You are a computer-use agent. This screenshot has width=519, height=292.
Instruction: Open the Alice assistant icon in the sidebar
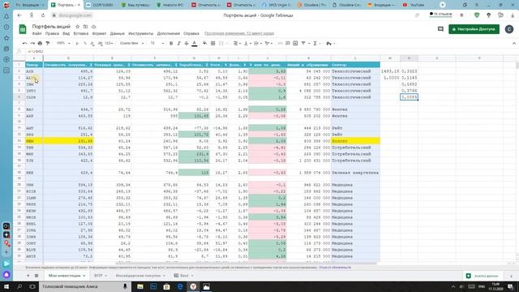click(x=6, y=274)
